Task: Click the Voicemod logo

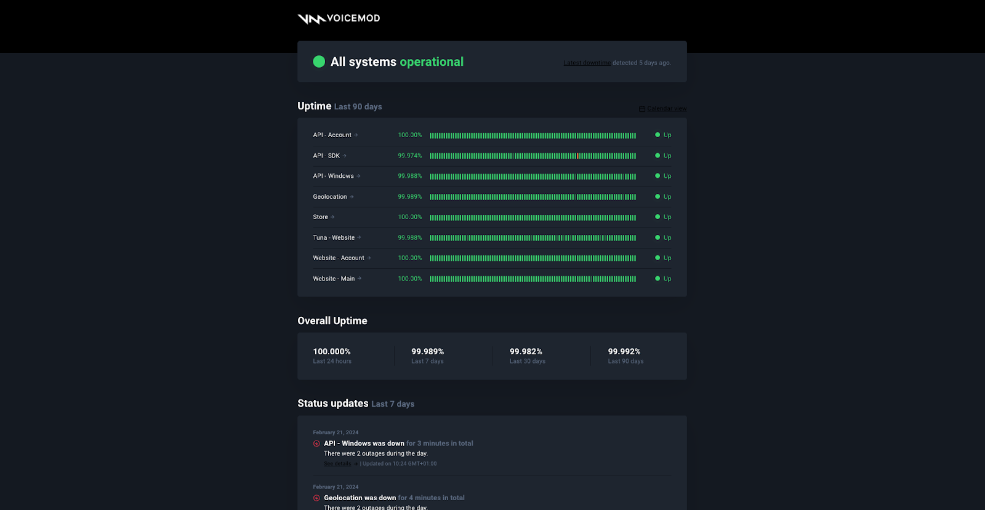Action: (339, 18)
